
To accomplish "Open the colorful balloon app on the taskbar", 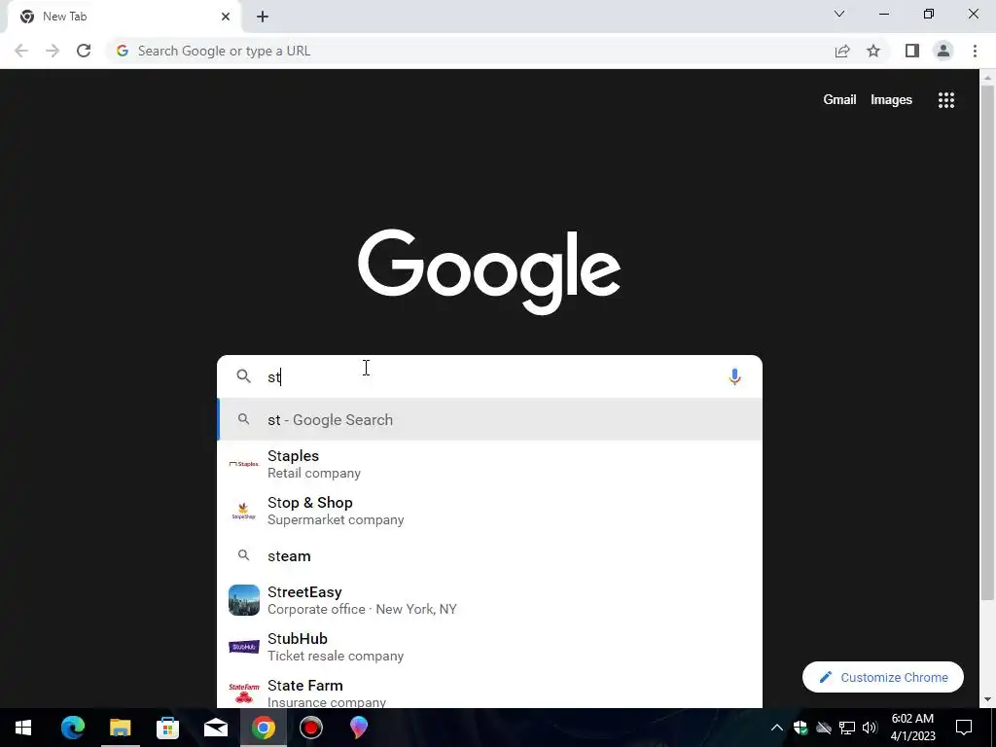I will (x=358, y=728).
